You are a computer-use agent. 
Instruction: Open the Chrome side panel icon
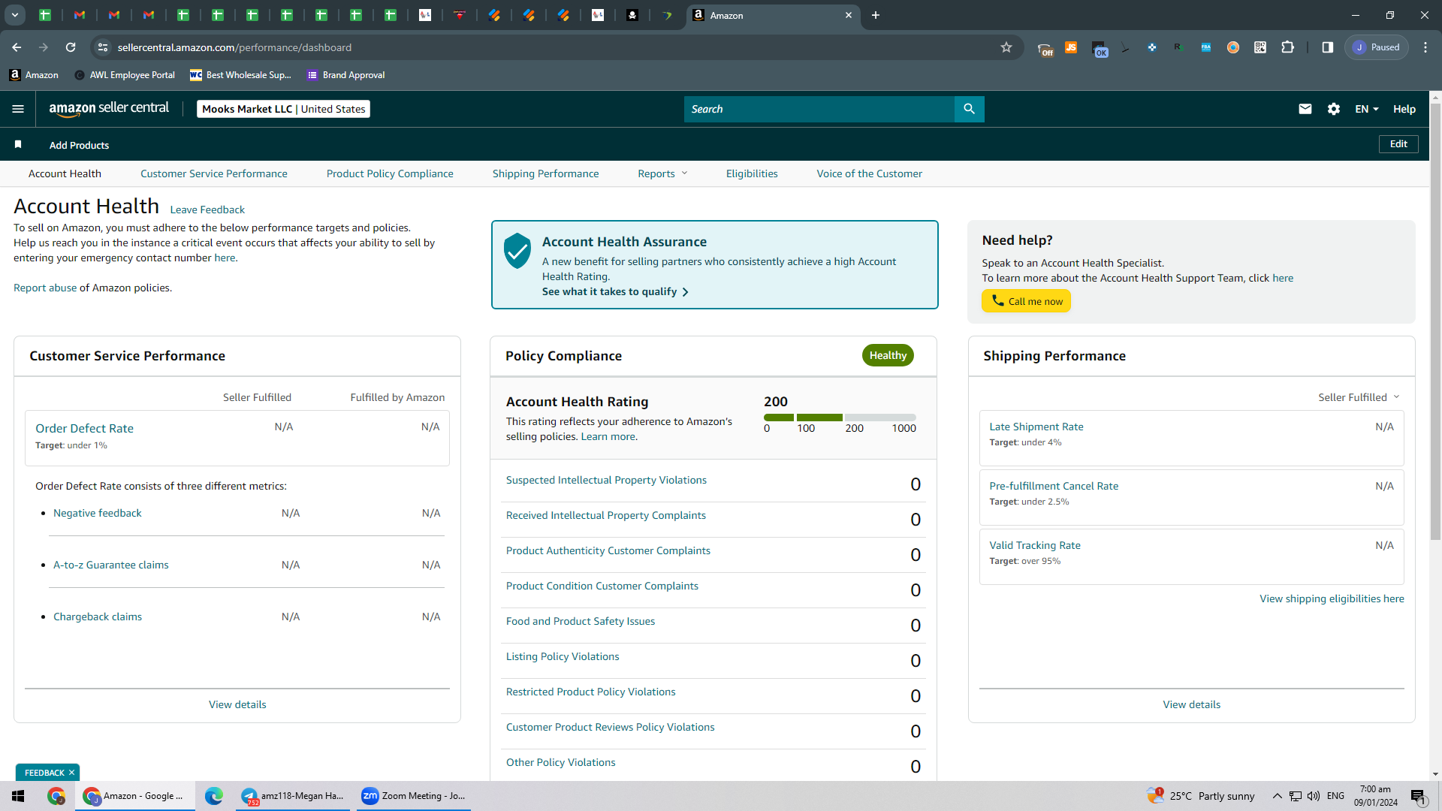coord(1328,47)
